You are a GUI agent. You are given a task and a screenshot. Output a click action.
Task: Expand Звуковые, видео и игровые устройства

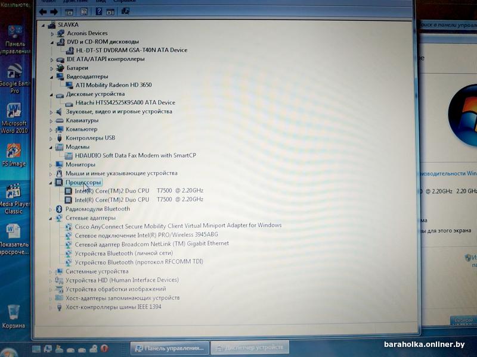51,112
